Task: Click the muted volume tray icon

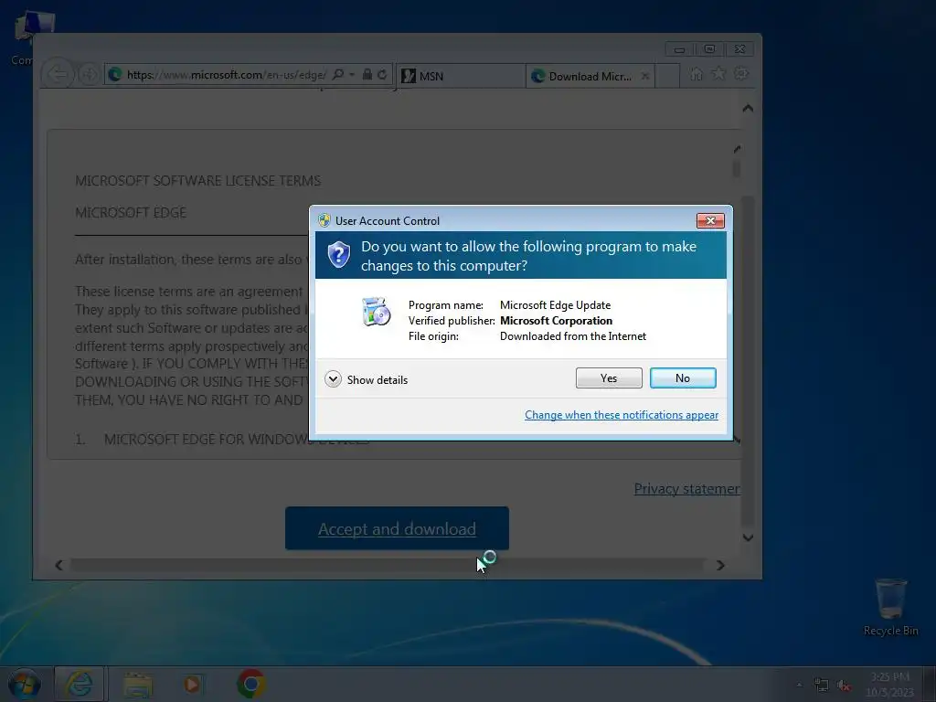Action: click(x=844, y=686)
